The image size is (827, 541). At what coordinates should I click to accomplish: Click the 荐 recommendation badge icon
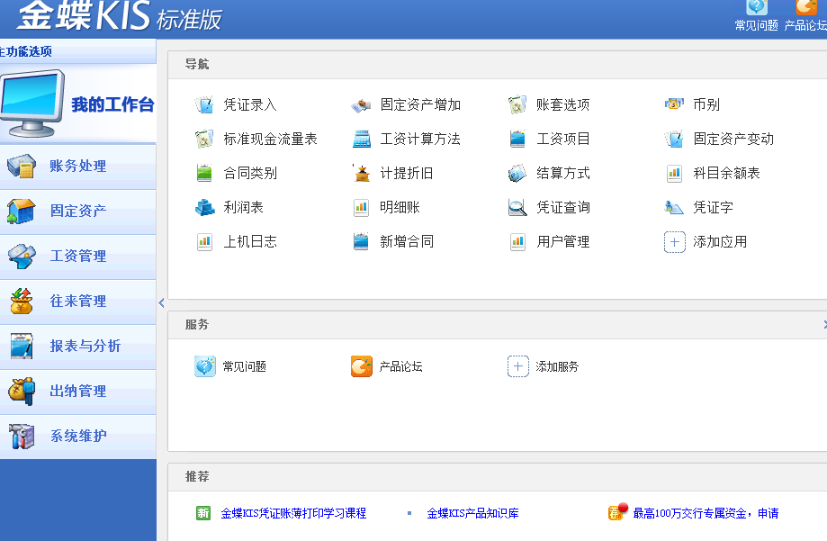coord(617,511)
